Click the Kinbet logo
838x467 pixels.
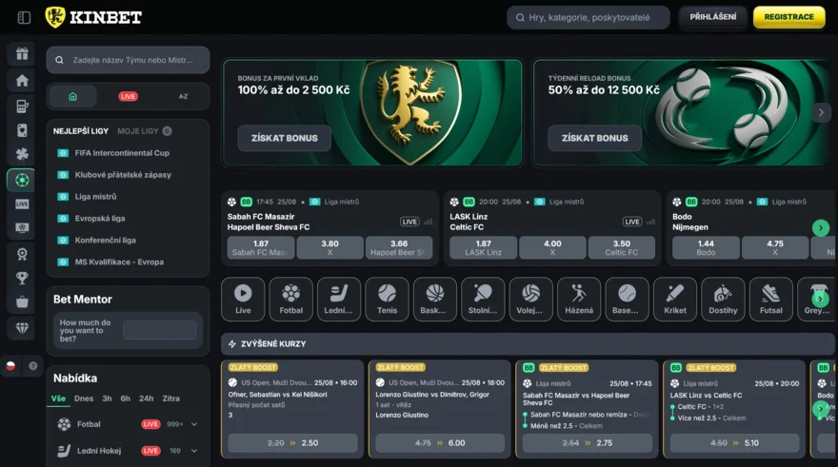pos(93,17)
